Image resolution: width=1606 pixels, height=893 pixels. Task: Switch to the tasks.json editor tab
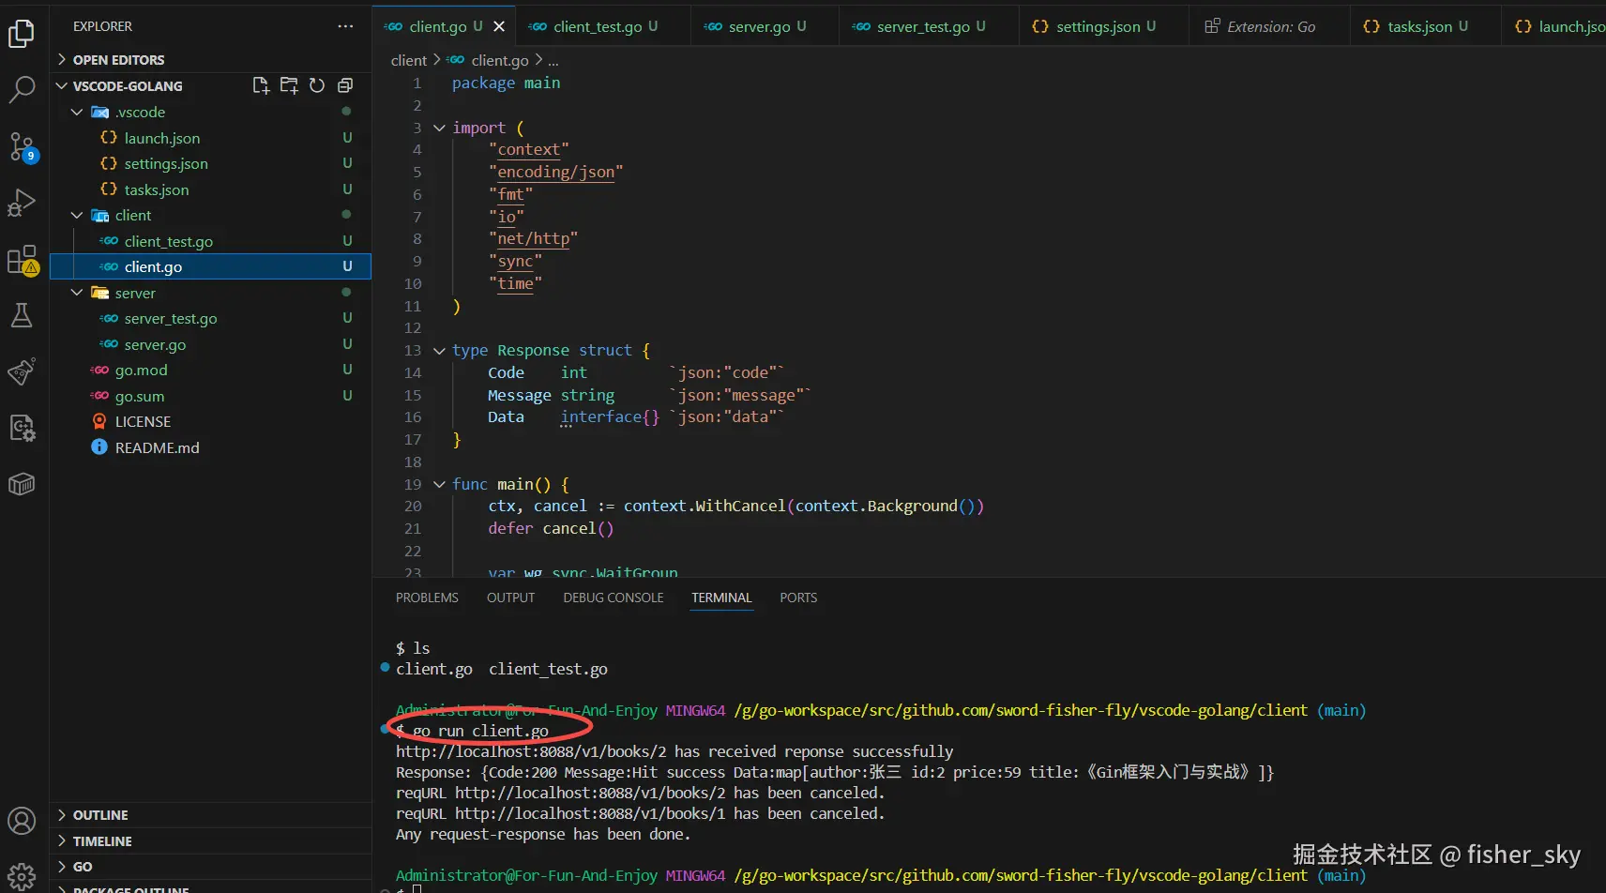1427,26
